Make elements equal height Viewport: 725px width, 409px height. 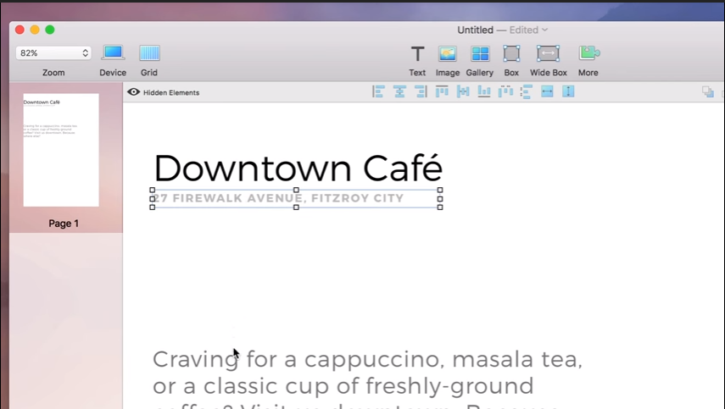pos(568,91)
